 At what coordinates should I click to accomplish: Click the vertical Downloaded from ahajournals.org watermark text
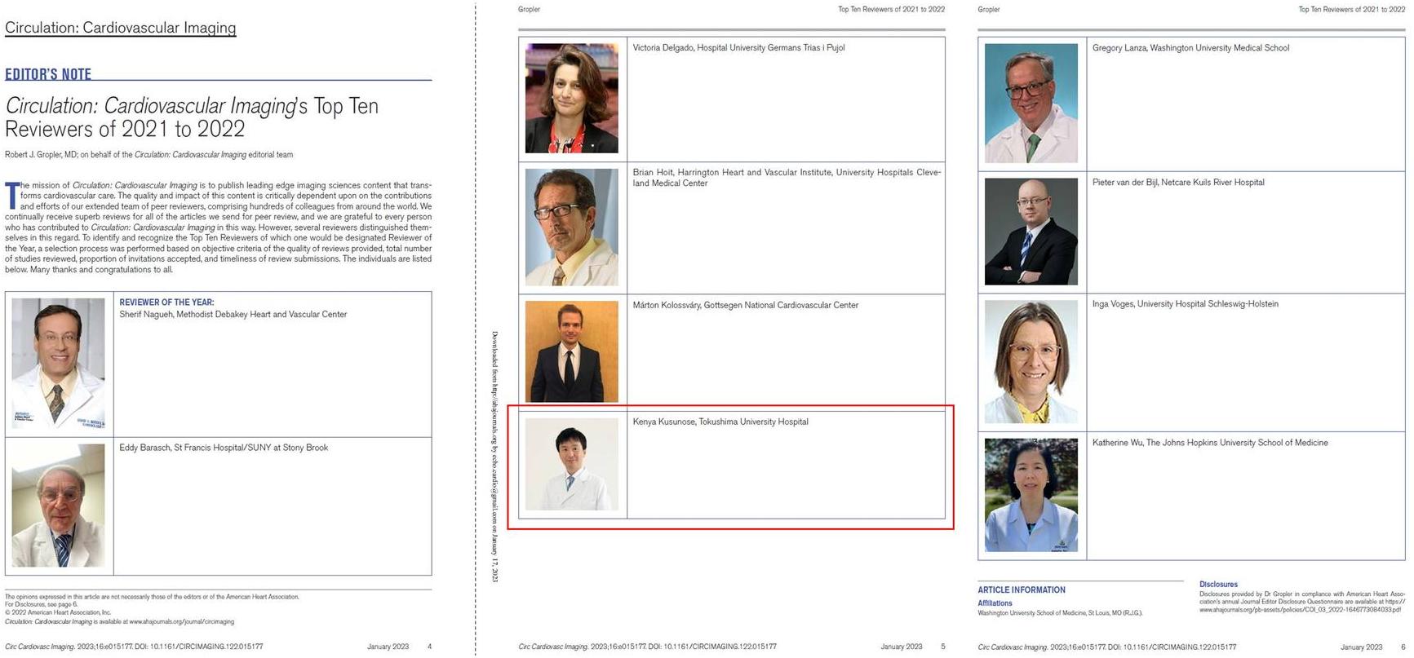click(495, 457)
